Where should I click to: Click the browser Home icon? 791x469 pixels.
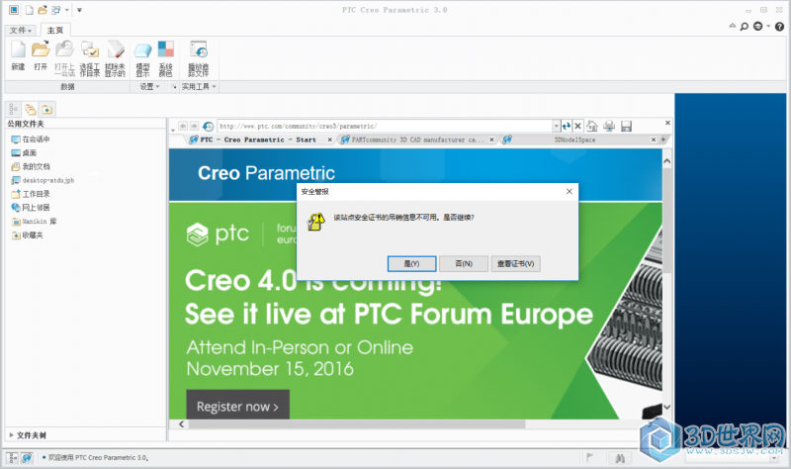click(592, 126)
